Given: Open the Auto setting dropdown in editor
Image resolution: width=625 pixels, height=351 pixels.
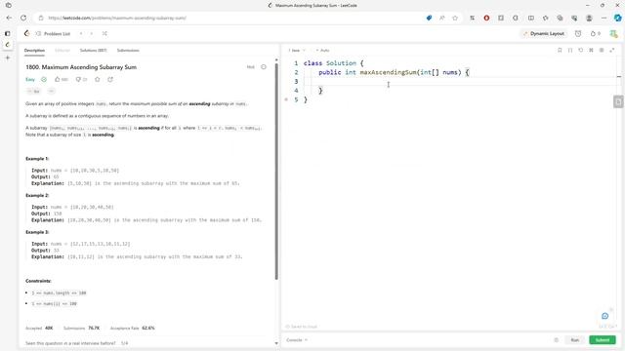Looking at the screenshot, I should pos(323,51).
